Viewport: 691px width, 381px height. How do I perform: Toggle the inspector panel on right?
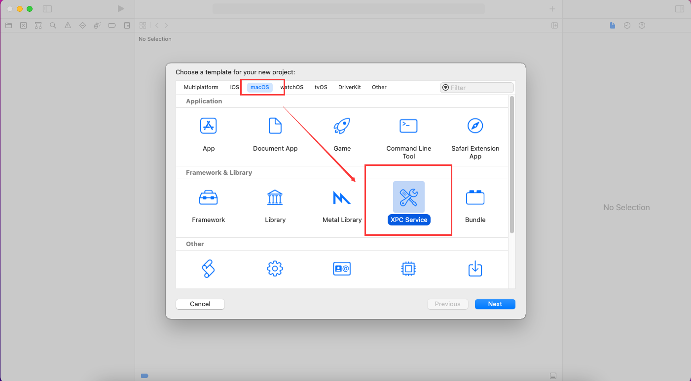point(679,9)
